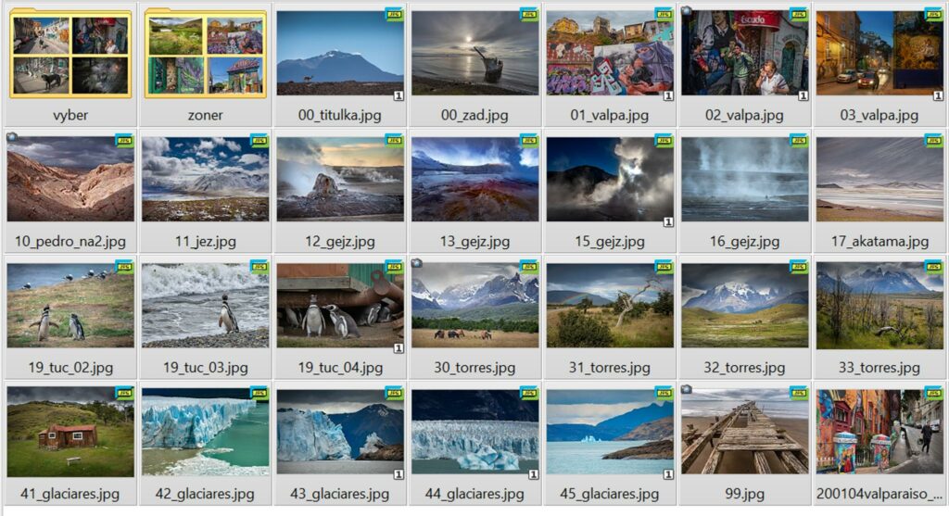Select the 12_gejz.jpg geyser thumbnail
This screenshot has height=516, width=949.
[x=340, y=179]
